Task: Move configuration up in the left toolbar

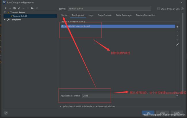Action: 24,8
